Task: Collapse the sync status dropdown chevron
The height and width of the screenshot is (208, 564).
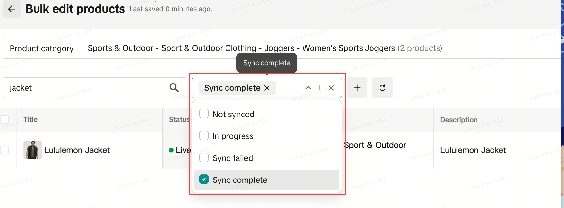Action: [308, 88]
